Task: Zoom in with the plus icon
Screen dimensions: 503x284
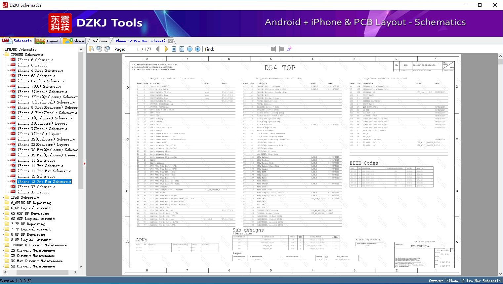Action: (x=198, y=49)
